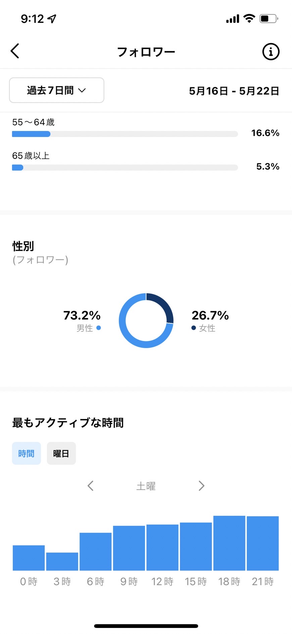292x634 pixels.
Task: Switch to the 曜日 tab
Action: coord(61,453)
